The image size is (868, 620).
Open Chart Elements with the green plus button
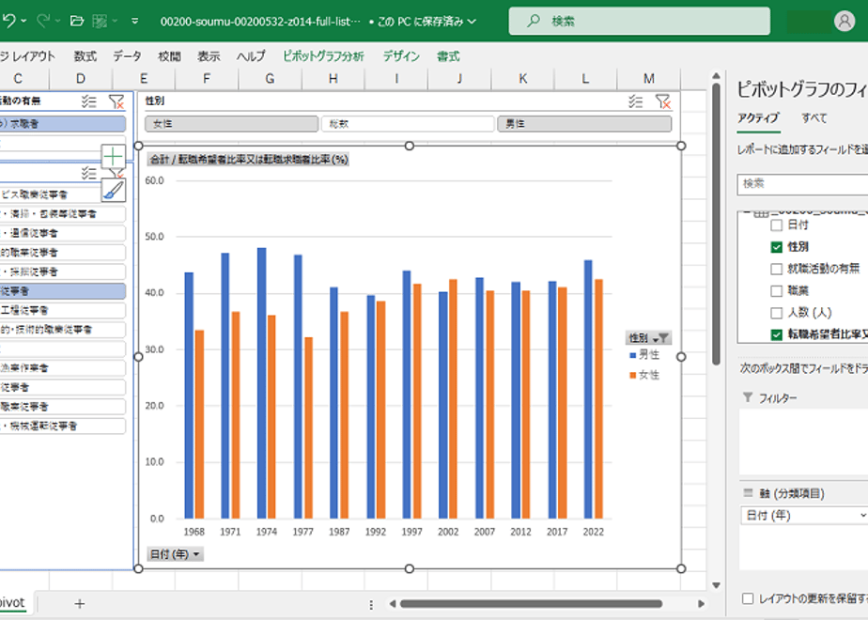(114, 156)
